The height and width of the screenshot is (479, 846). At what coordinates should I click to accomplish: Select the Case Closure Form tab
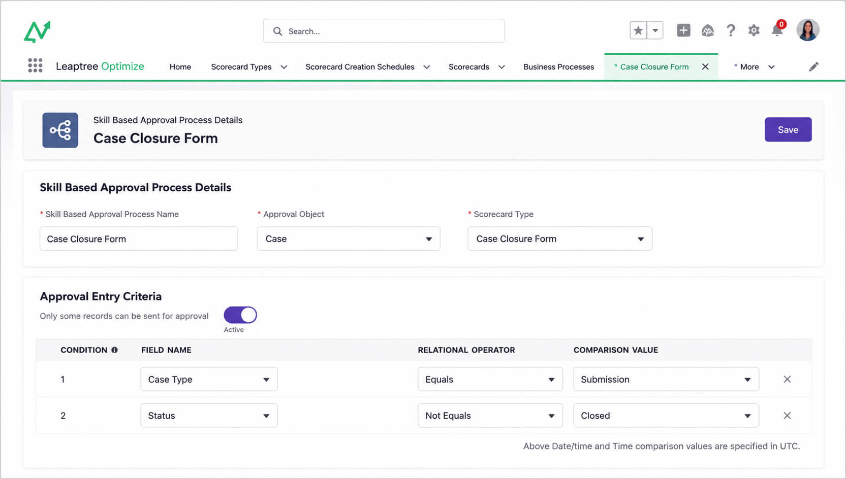[x=654, y=67]
